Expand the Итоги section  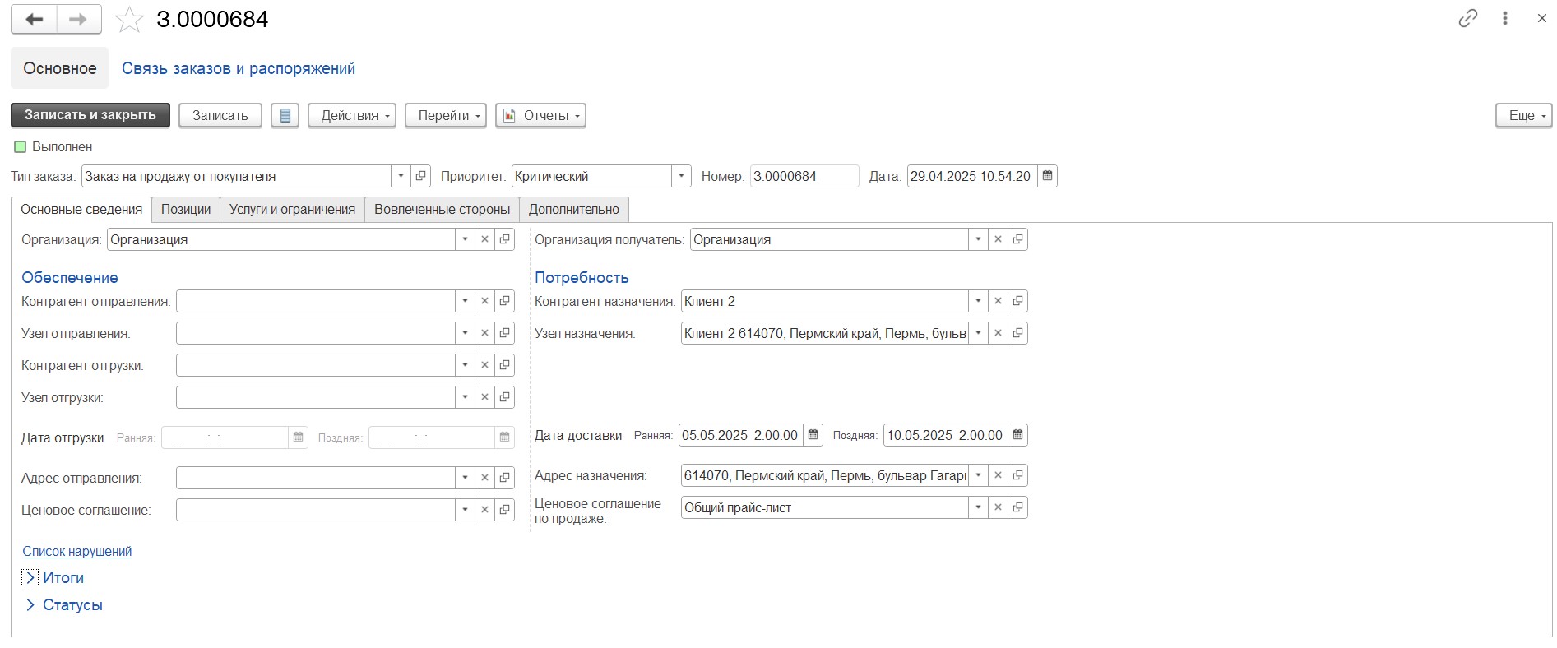pyautogui.click(x=30, y=578)
